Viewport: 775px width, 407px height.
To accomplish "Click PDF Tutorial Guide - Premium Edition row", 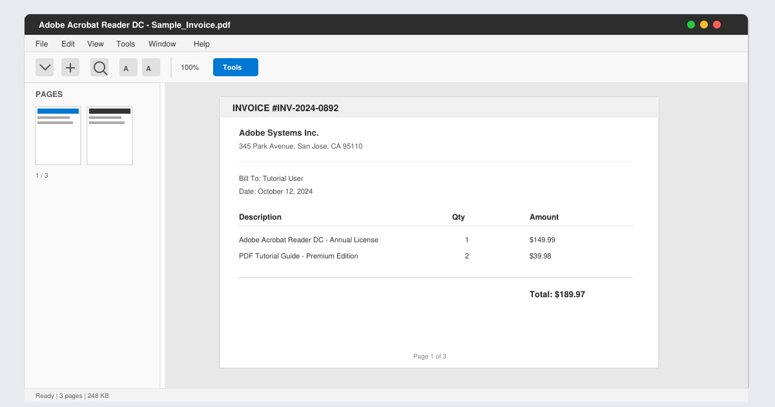I will tap(298, 256).
